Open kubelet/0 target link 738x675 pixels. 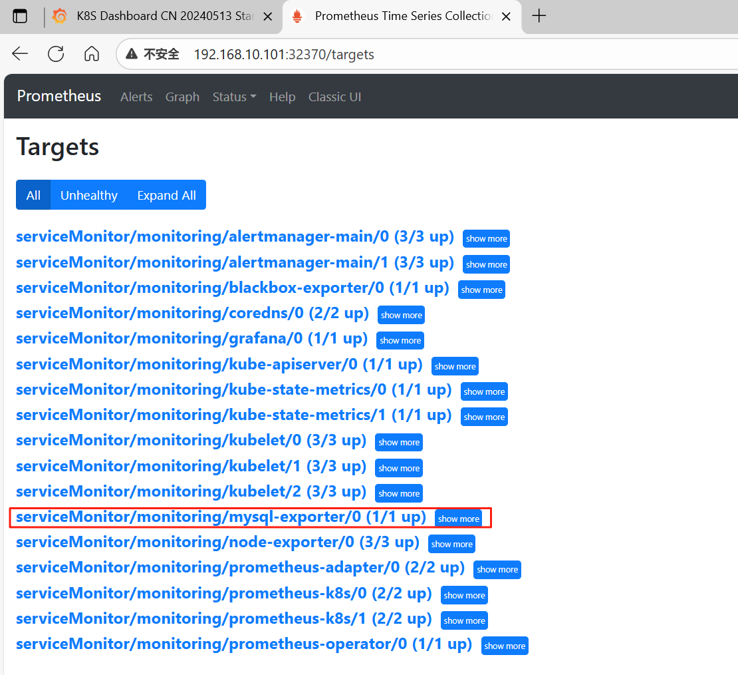pyautogui.click(x=191, y=441)
